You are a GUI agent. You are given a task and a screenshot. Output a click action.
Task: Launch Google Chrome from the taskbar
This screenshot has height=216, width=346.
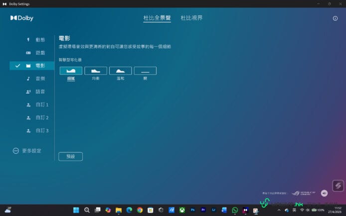point(140,210)
